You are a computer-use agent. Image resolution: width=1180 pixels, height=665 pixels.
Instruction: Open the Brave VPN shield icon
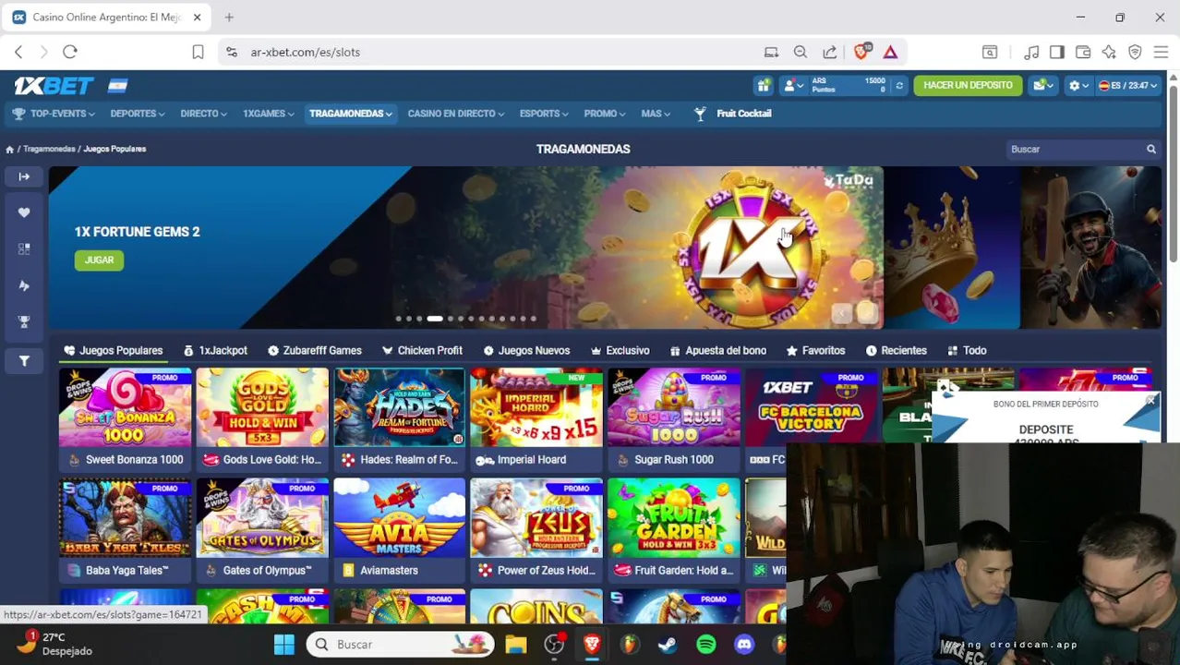[1135, 52]
